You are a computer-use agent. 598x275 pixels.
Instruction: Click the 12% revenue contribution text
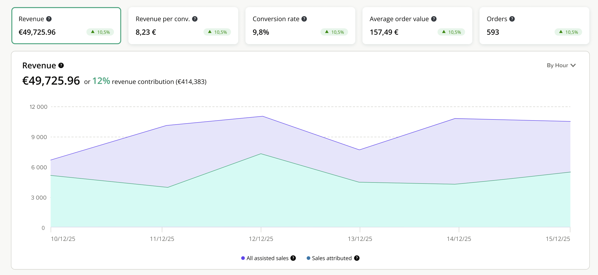pyautogui.click(x=101, y=81)
